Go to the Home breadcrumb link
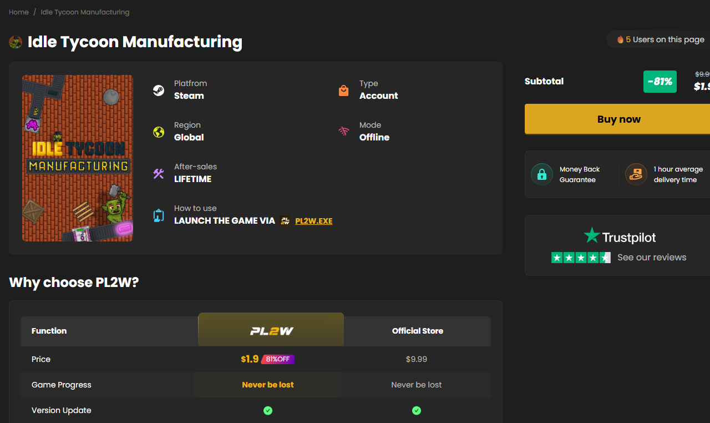Image resolution: width=710 pixels, height=423 pixels. 19,12
